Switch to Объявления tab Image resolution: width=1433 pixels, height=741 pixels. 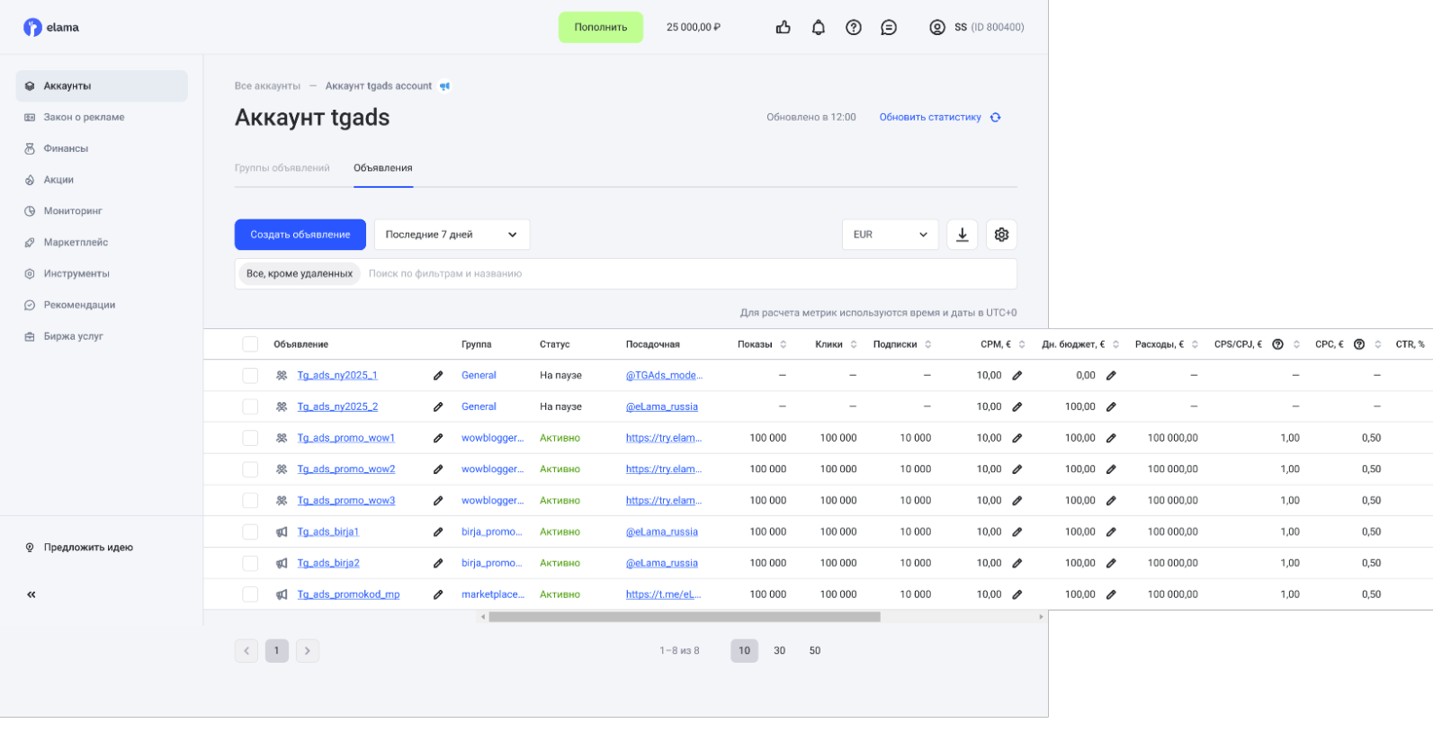click(383, 168)
